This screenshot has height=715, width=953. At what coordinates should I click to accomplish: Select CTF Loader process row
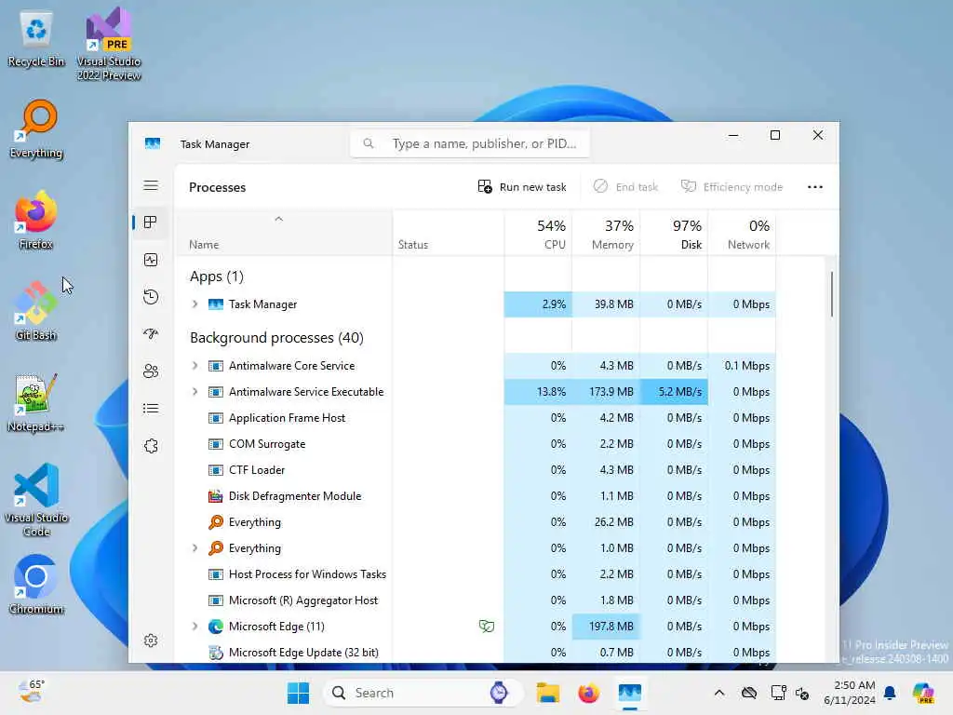476,470
